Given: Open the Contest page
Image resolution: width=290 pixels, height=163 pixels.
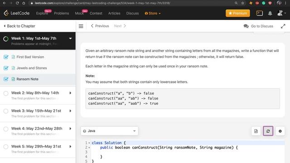Looking at the screenshot, I should click(x=96, y=13).
